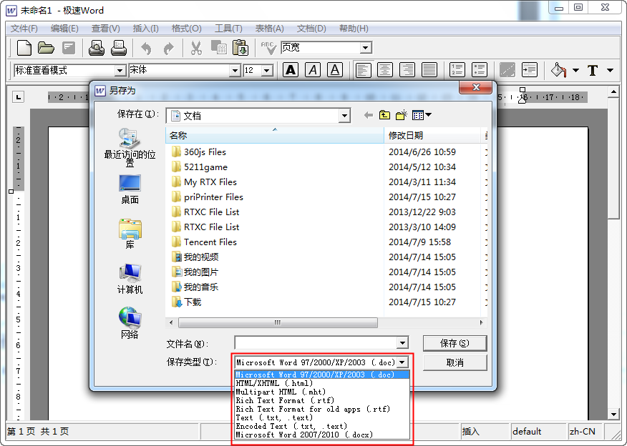Open the 文件(F) menu
The height and width of the screenshot is (446, 627).
(x=24, y=29)
